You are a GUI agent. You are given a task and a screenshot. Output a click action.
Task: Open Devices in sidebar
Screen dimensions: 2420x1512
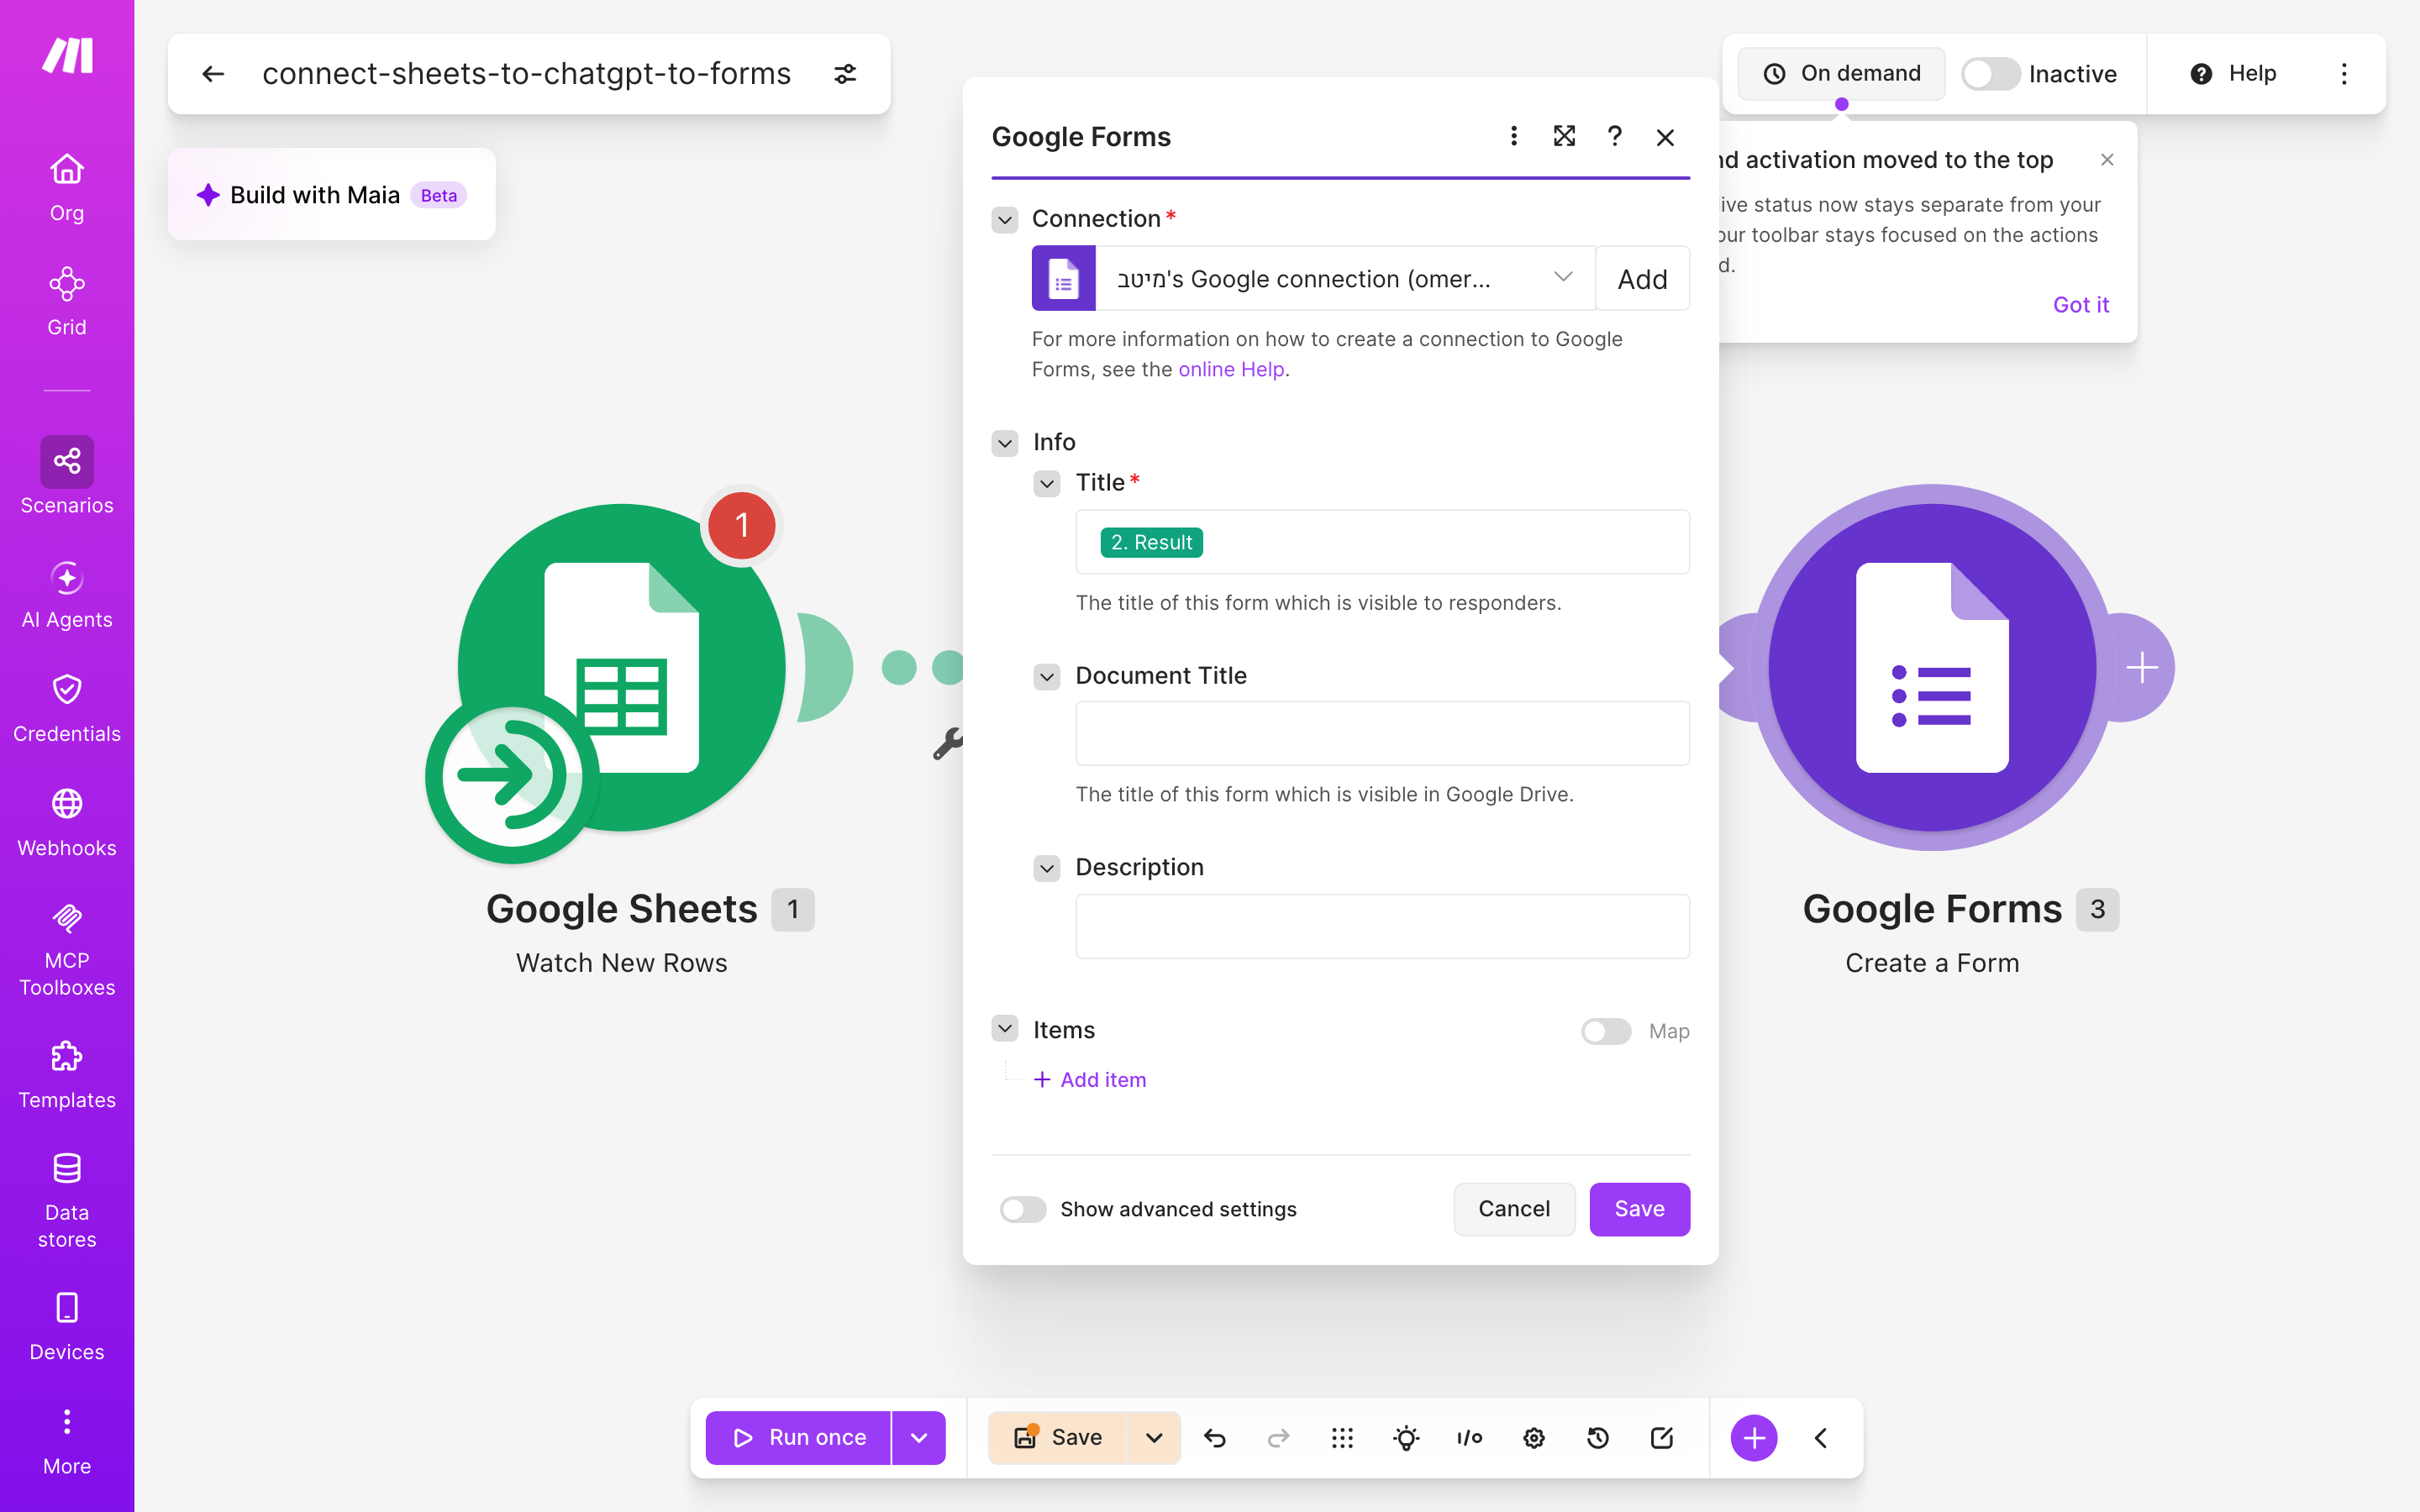(67, 1328)
